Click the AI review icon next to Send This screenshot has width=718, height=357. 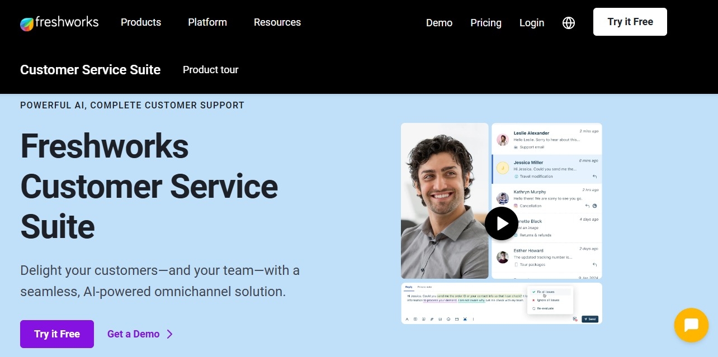pyautogui.click(x=575, y=319)
